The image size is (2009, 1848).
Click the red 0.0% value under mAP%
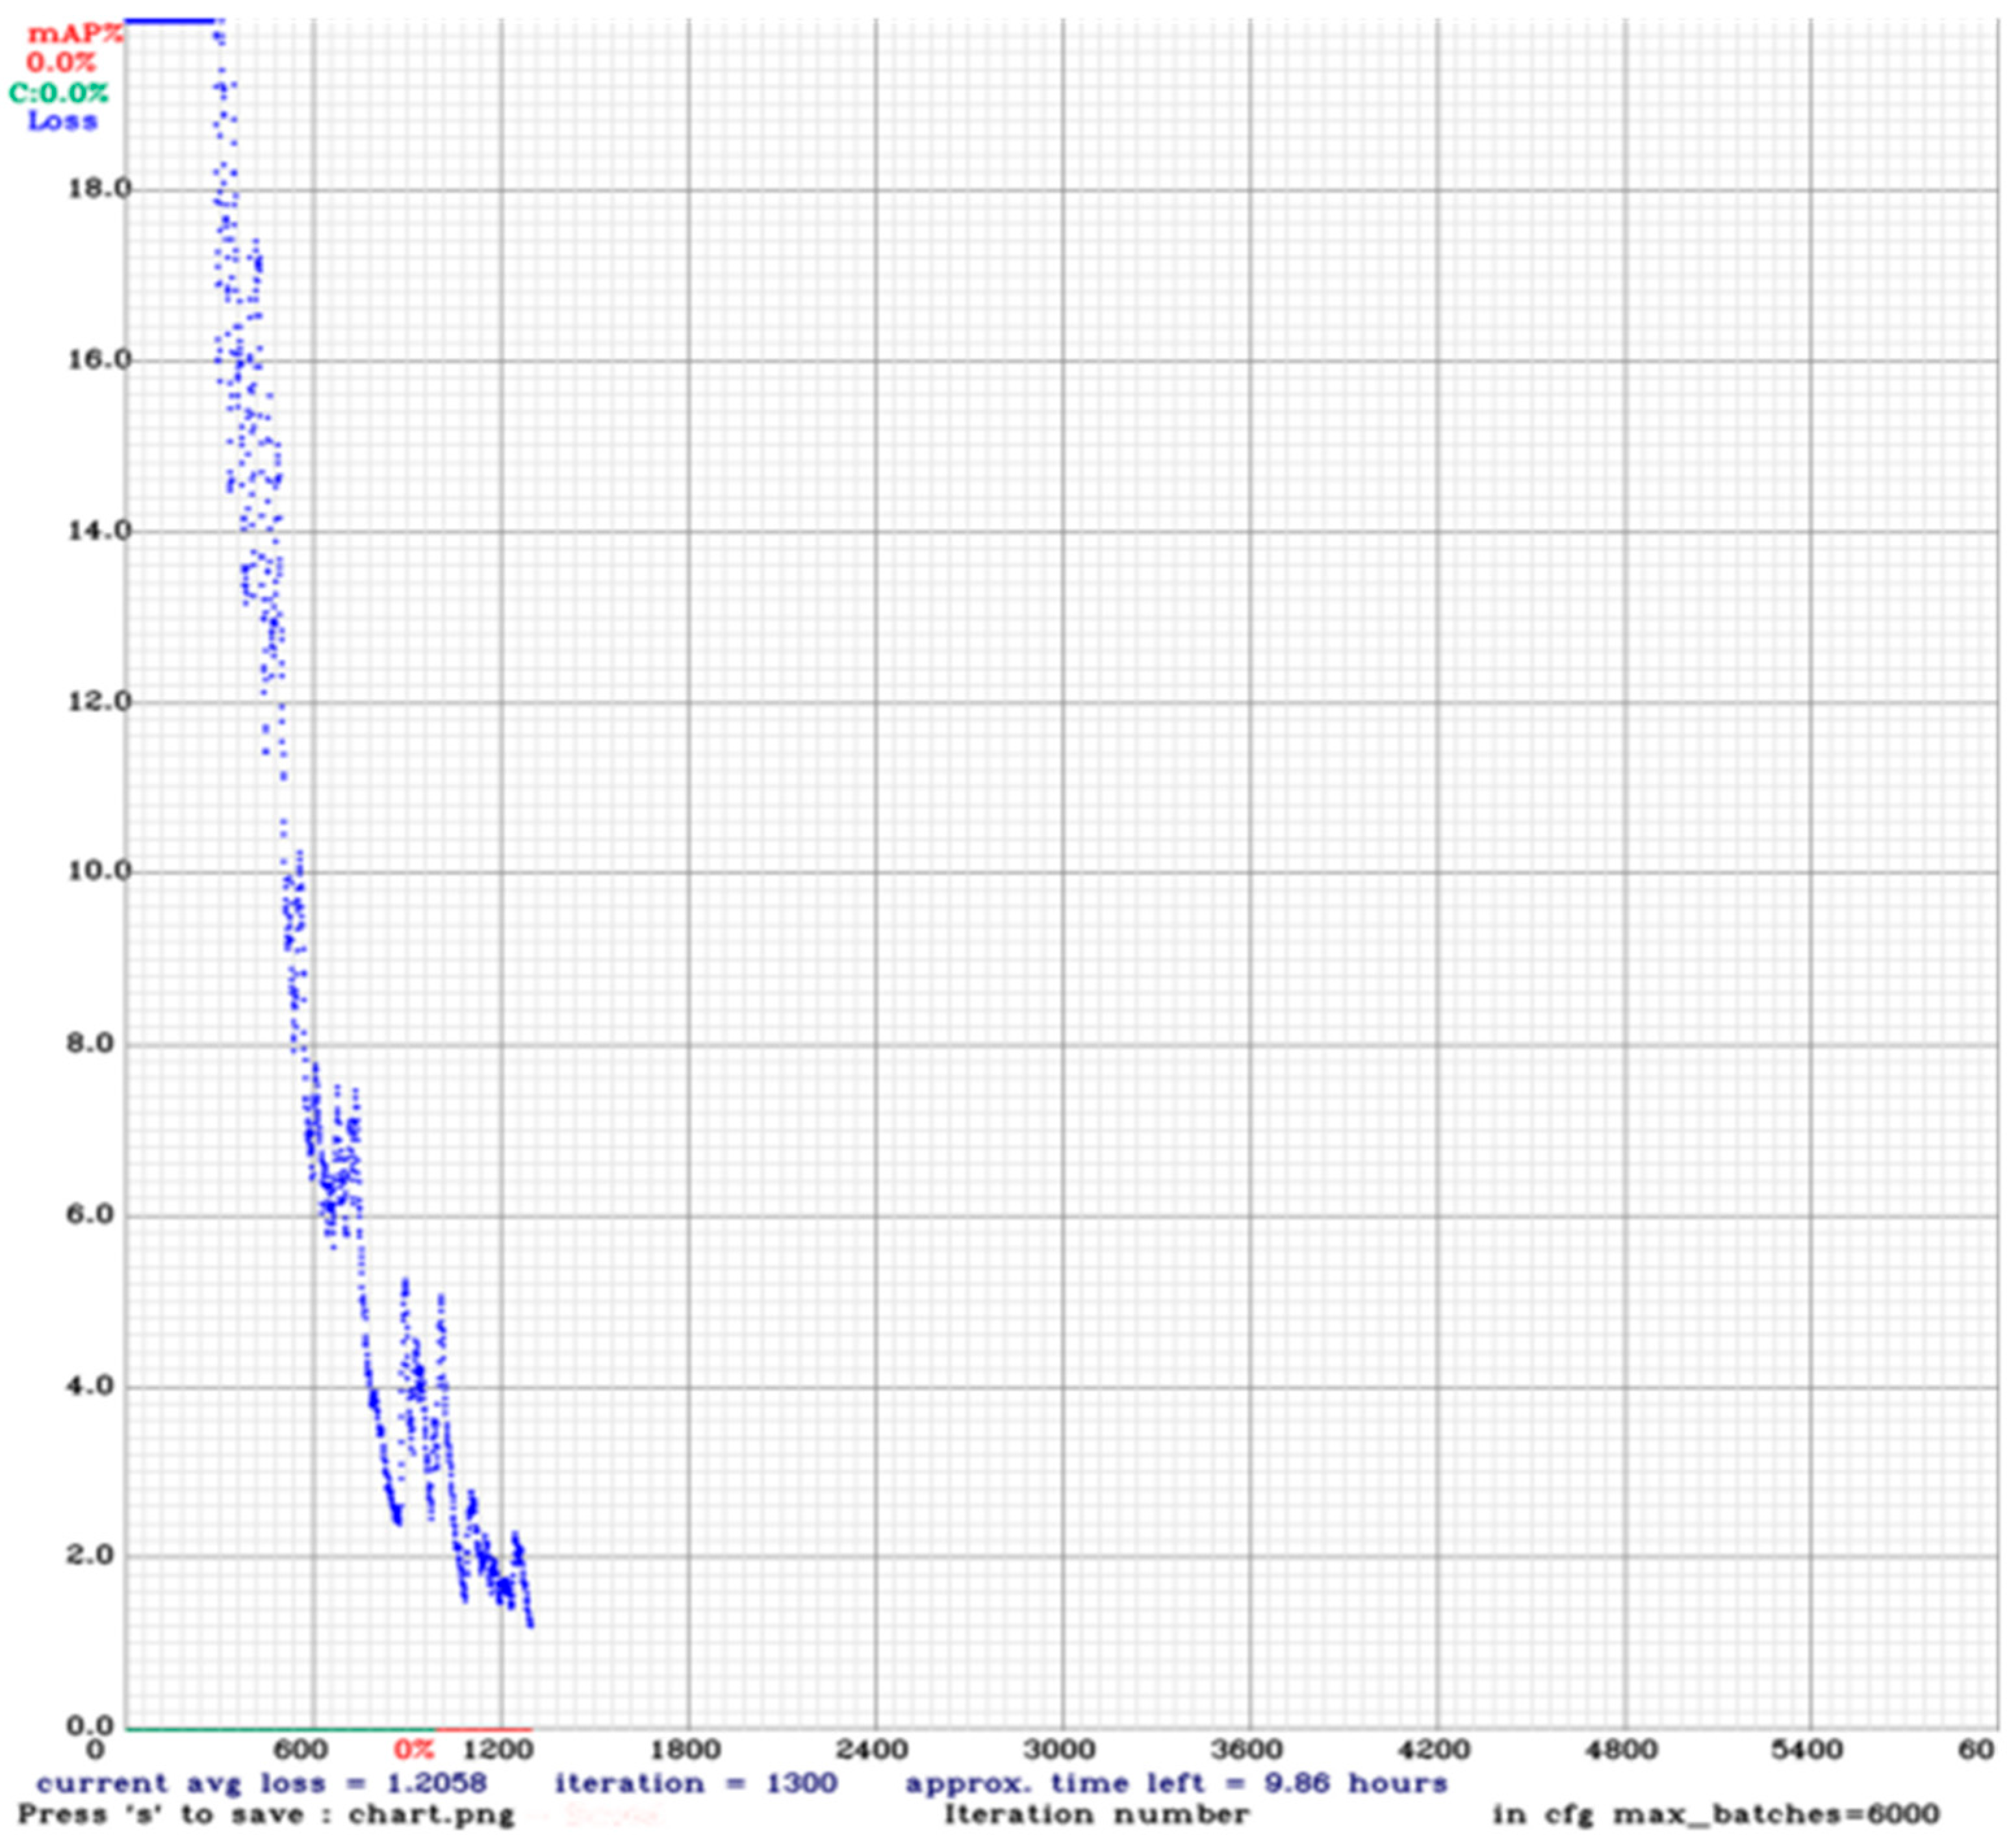[60, 63]
